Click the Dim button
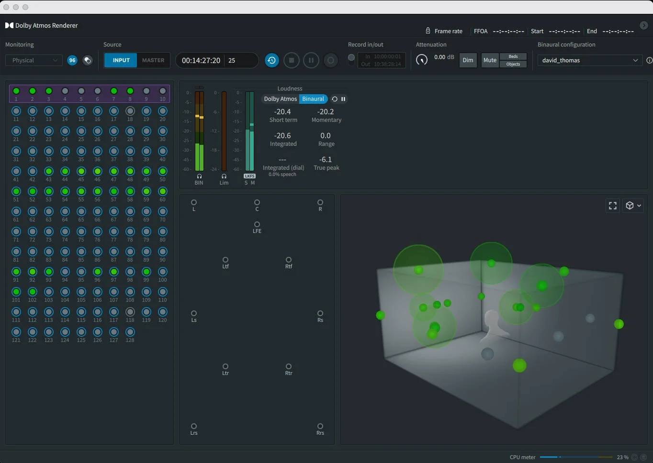The height and width of the screenshot is (463, 653). [x=468, y=60]
